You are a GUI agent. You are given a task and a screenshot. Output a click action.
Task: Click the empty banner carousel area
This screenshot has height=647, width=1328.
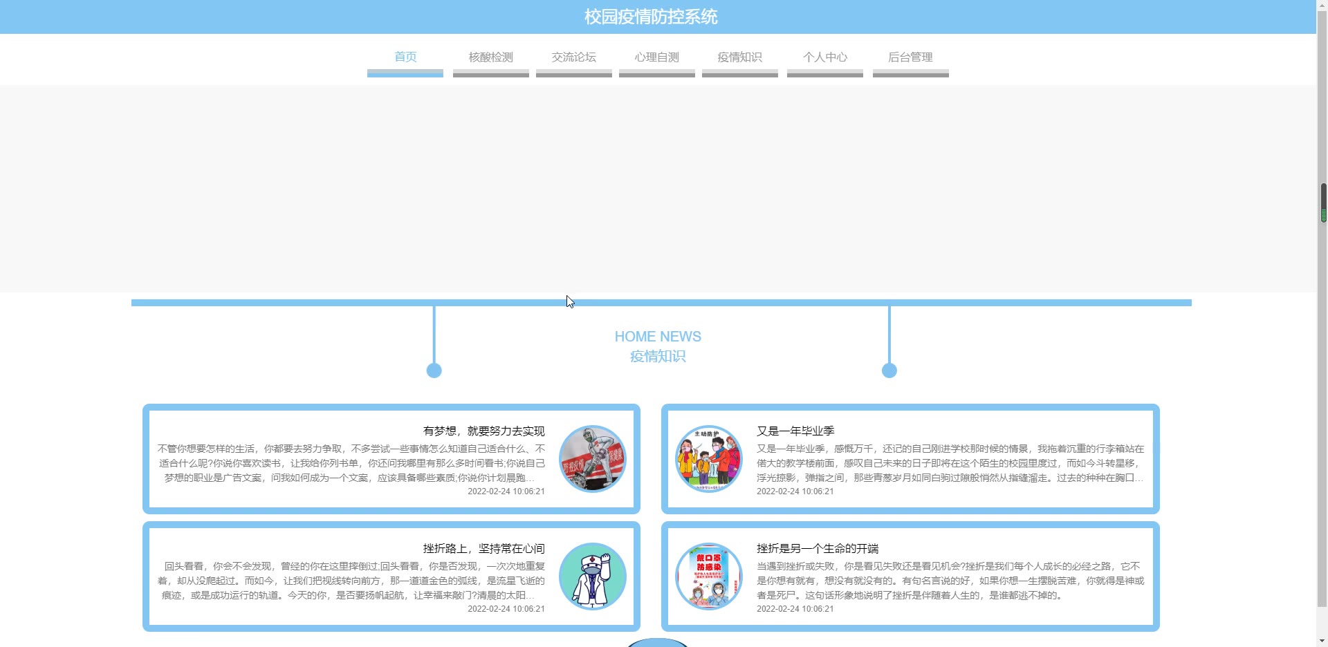(658, 189)
